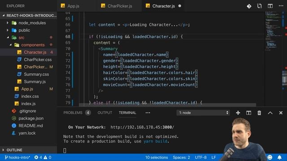Kill the terminal with trash icon
The width and height of the screenshot is (287, 161).
tap(259, 113)
